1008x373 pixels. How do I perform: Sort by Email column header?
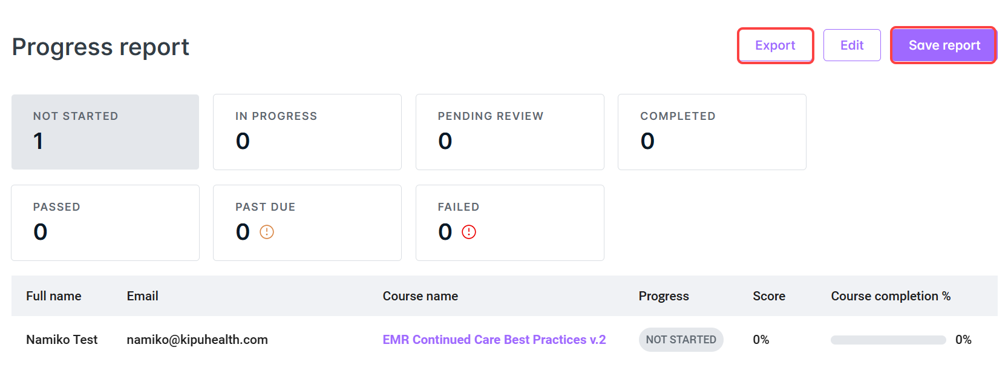pyautogui.click(x=143, y=296)
